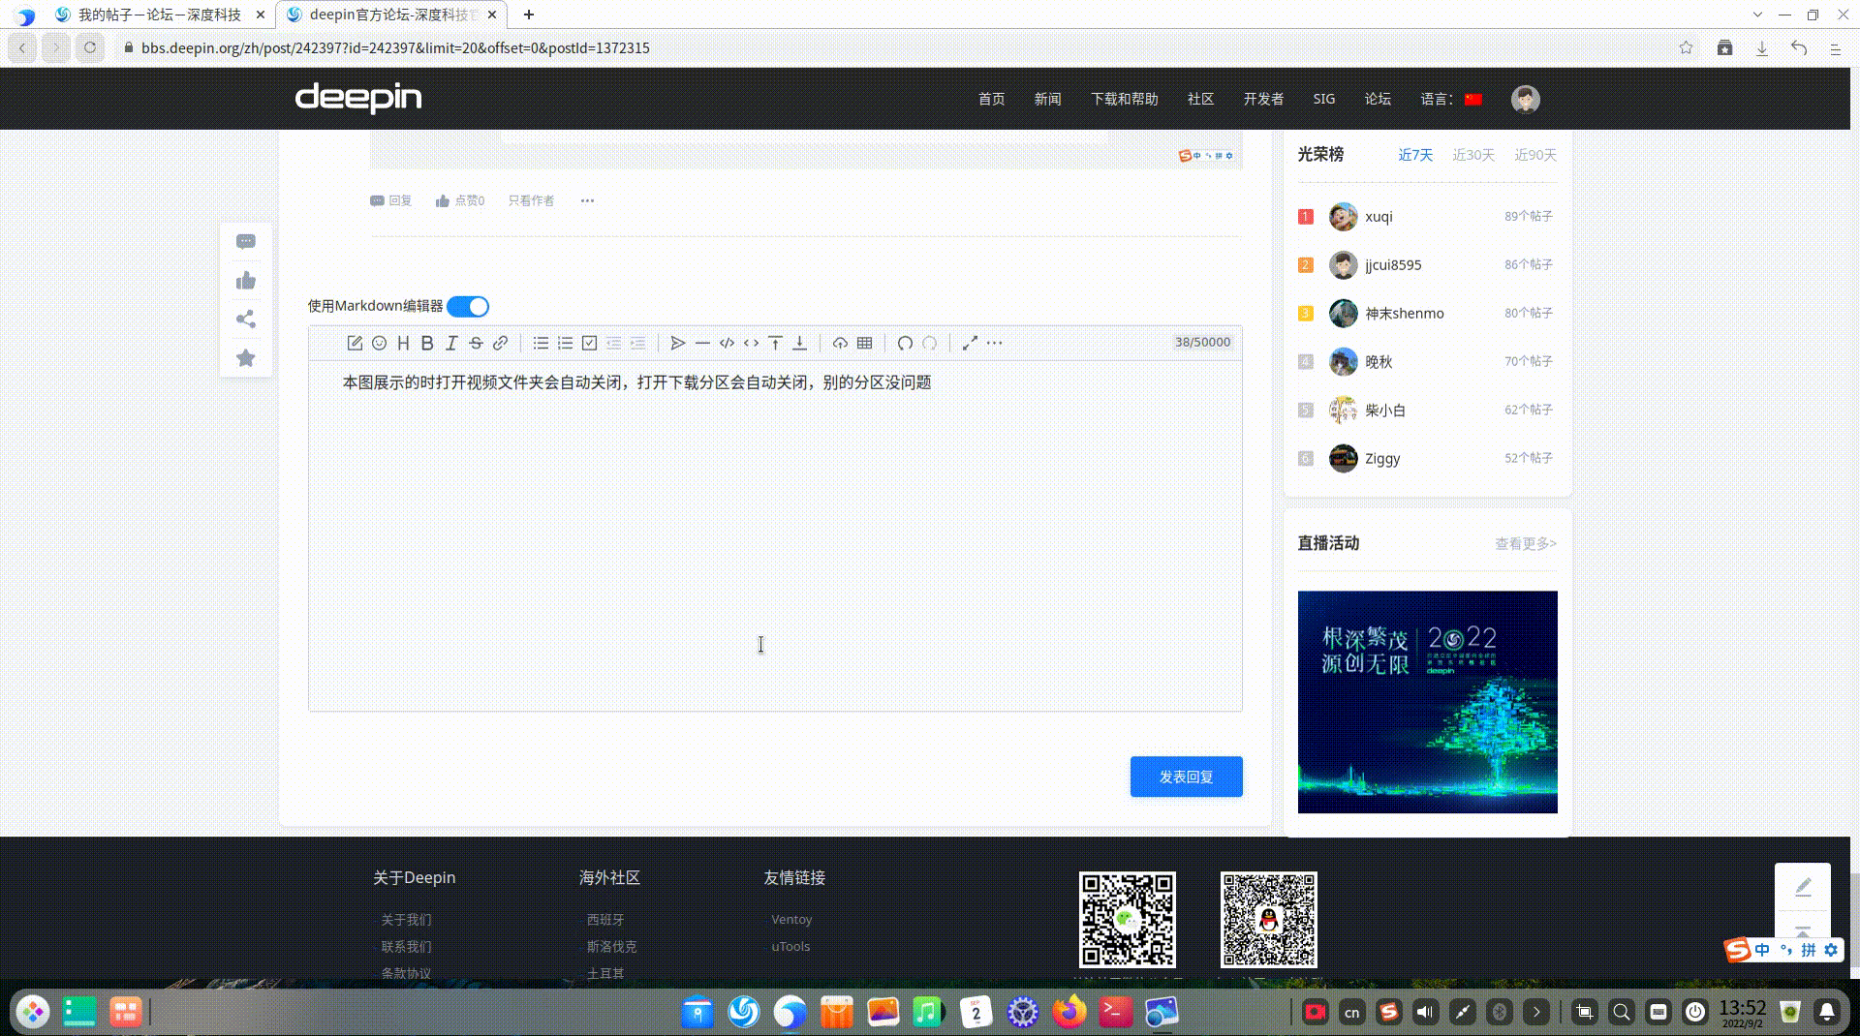Disable the Markdown editor toggle
Image resolution: width=1860 pixels, height=1036 pixels.
click(469, 306)
